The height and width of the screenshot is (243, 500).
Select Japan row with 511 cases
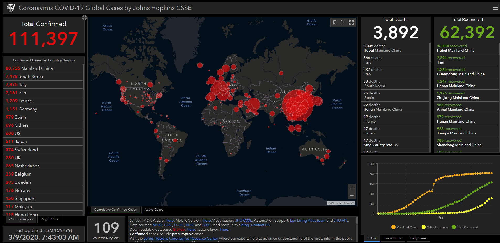43,141
